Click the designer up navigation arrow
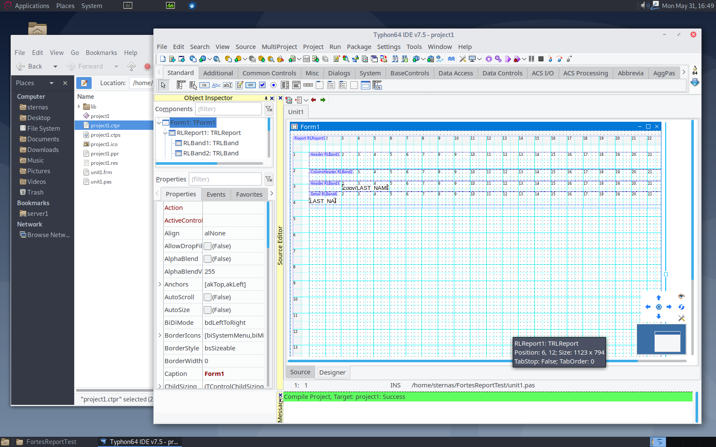The height and width of the screenshot is (447, 716). point(658,298)
